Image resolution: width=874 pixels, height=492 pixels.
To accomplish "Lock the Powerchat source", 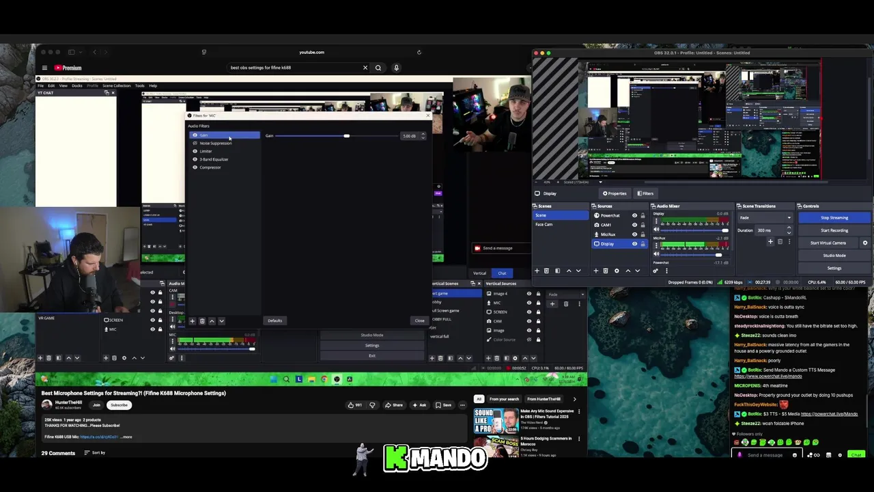I will pos(643,215).
